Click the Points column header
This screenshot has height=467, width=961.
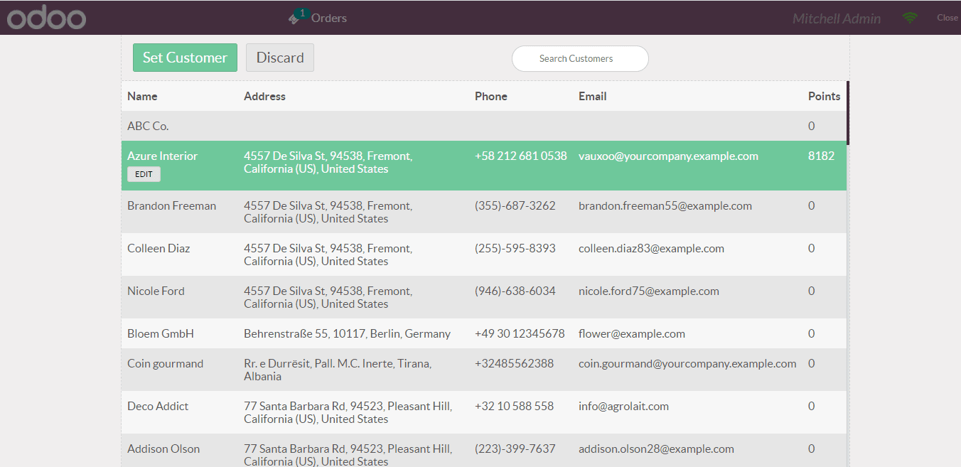(x=824, y=96)
